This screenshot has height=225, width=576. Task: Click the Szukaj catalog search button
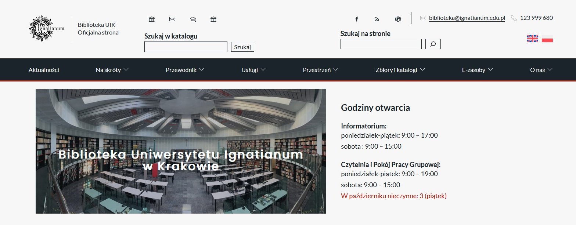(x=242, y=47)
